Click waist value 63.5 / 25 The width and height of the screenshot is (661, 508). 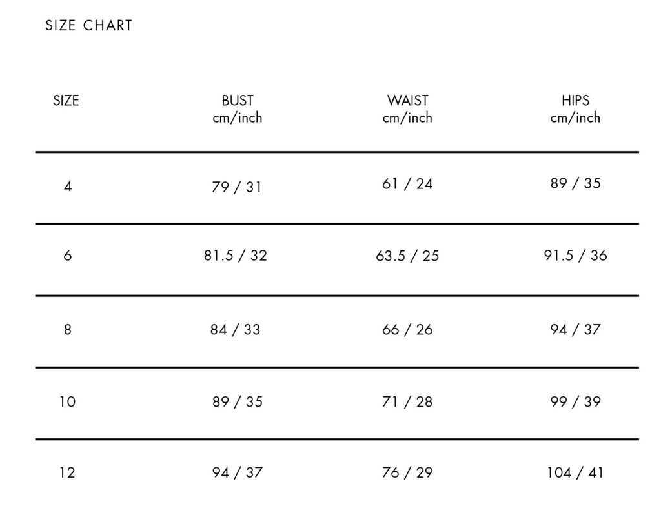click(407, 256)
